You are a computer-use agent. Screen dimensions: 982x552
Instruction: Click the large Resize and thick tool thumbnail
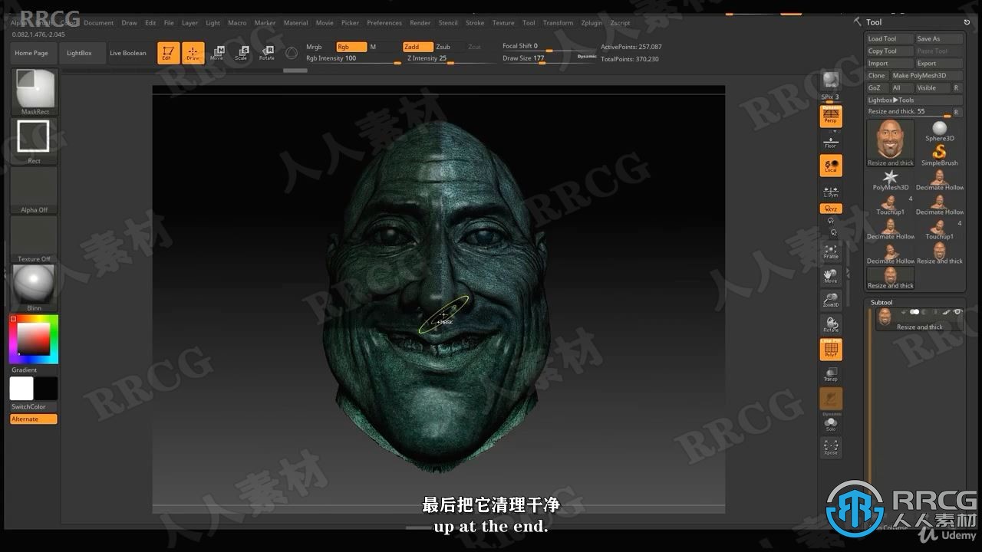pyautogui.click(x=890, y=143)
